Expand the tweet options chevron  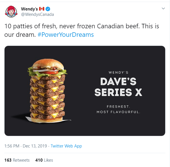point(163,8)
